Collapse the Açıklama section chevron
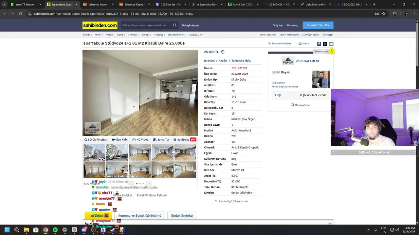 coord(330,224)
